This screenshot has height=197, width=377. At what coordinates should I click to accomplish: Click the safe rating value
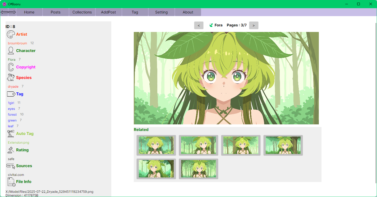11,159
